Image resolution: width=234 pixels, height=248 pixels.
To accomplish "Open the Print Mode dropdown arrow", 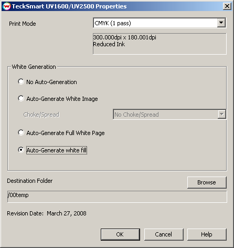I will click(x=221, y=23).
